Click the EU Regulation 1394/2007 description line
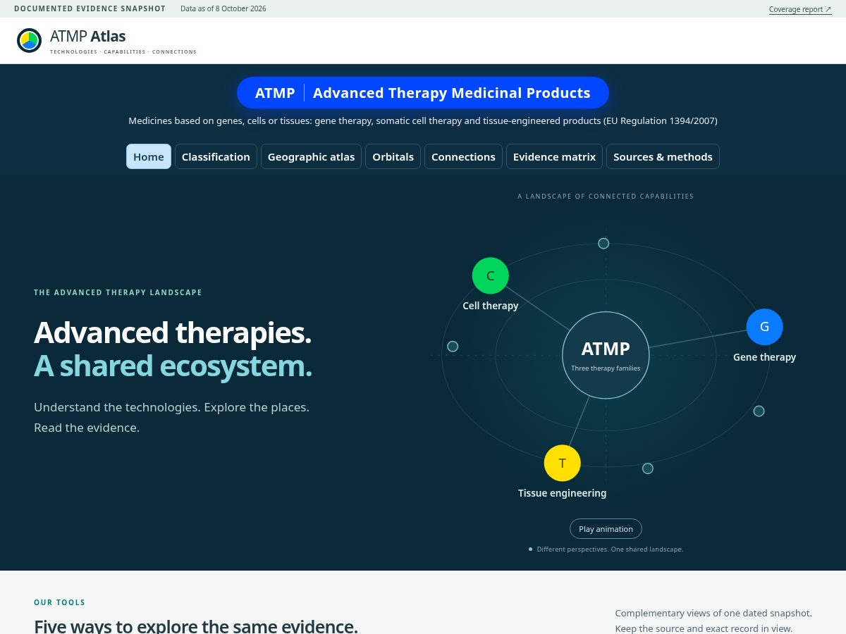846x634 pixels. (423, 120)
